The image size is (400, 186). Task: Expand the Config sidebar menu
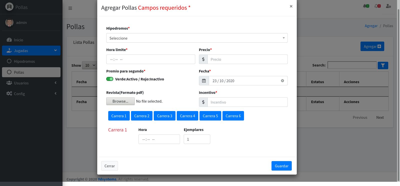click(31, 94)
